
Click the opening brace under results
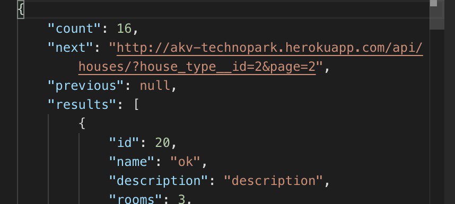[x=82, y=124]
